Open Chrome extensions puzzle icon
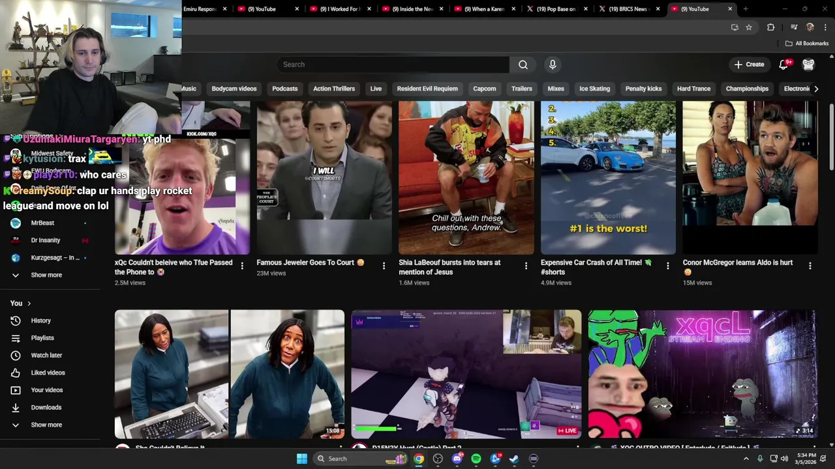Viewport: 835px width, 469px height. [x=771, y=27]
